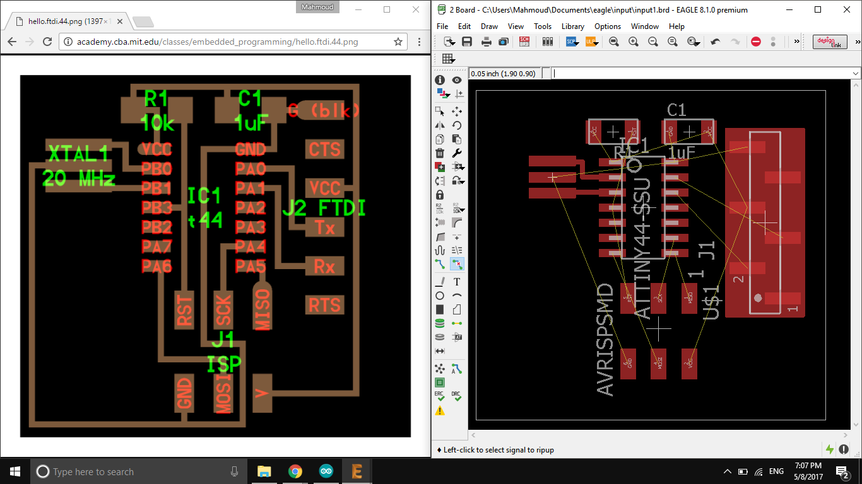Open Arduino from the taskbar
Viewport: 862px width, 484px height.
click(326, 471)
